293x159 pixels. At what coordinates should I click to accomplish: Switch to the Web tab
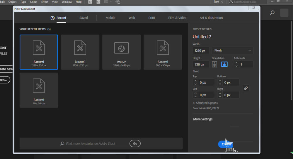tap(132, 18)
